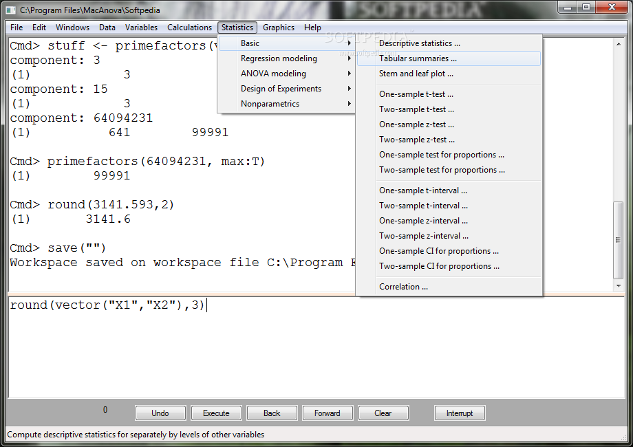The height and width of the screenshot is (447, 633).
Task: Select Correlation menu entry
Action: tap(449, 287)
